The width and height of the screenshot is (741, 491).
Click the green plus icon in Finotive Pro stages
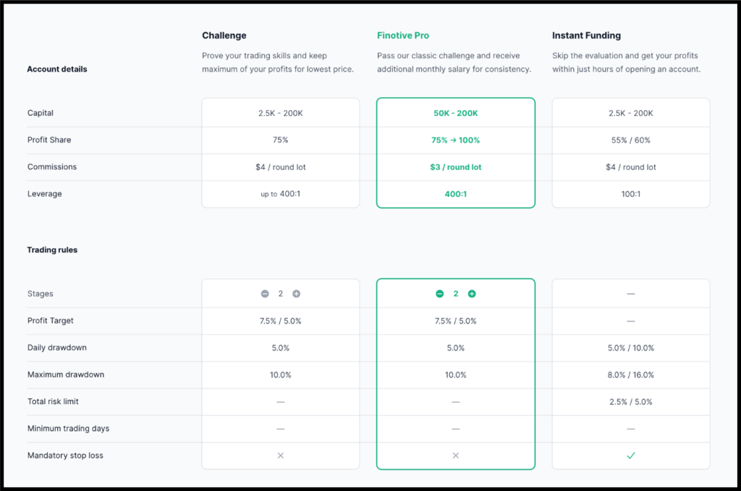point(472,294)
